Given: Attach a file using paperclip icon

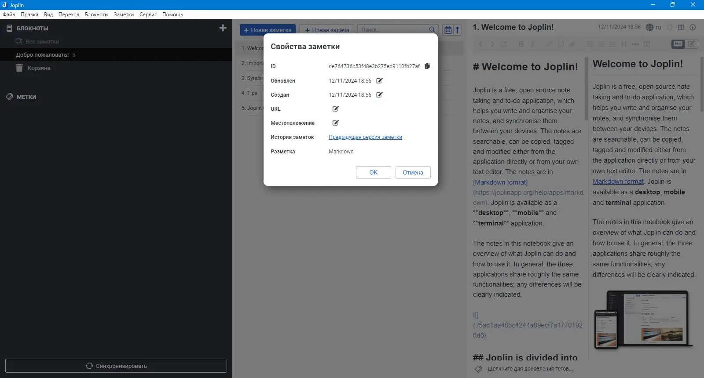Looking at the screenshot, I should (572, 44).
